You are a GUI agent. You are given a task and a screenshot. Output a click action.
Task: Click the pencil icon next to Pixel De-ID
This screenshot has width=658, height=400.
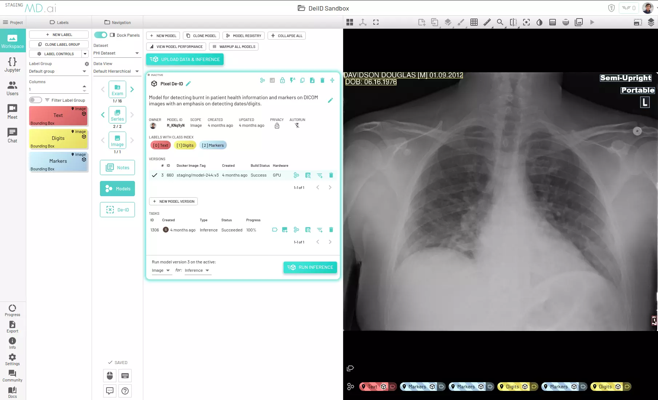click(x=188, y=84)
